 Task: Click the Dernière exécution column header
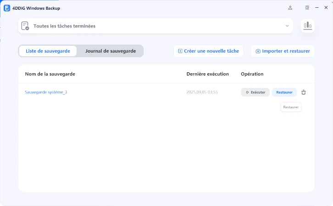point(207,74)
